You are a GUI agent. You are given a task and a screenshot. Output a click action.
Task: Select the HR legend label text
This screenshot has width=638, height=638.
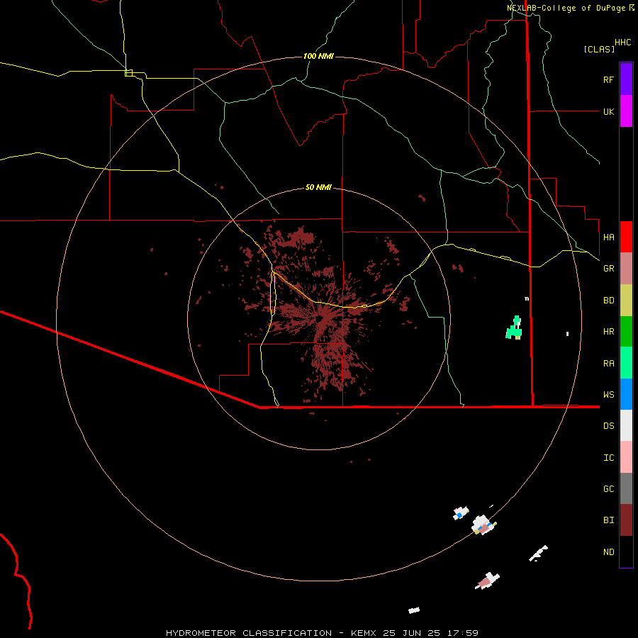click(x=608, y=332)
